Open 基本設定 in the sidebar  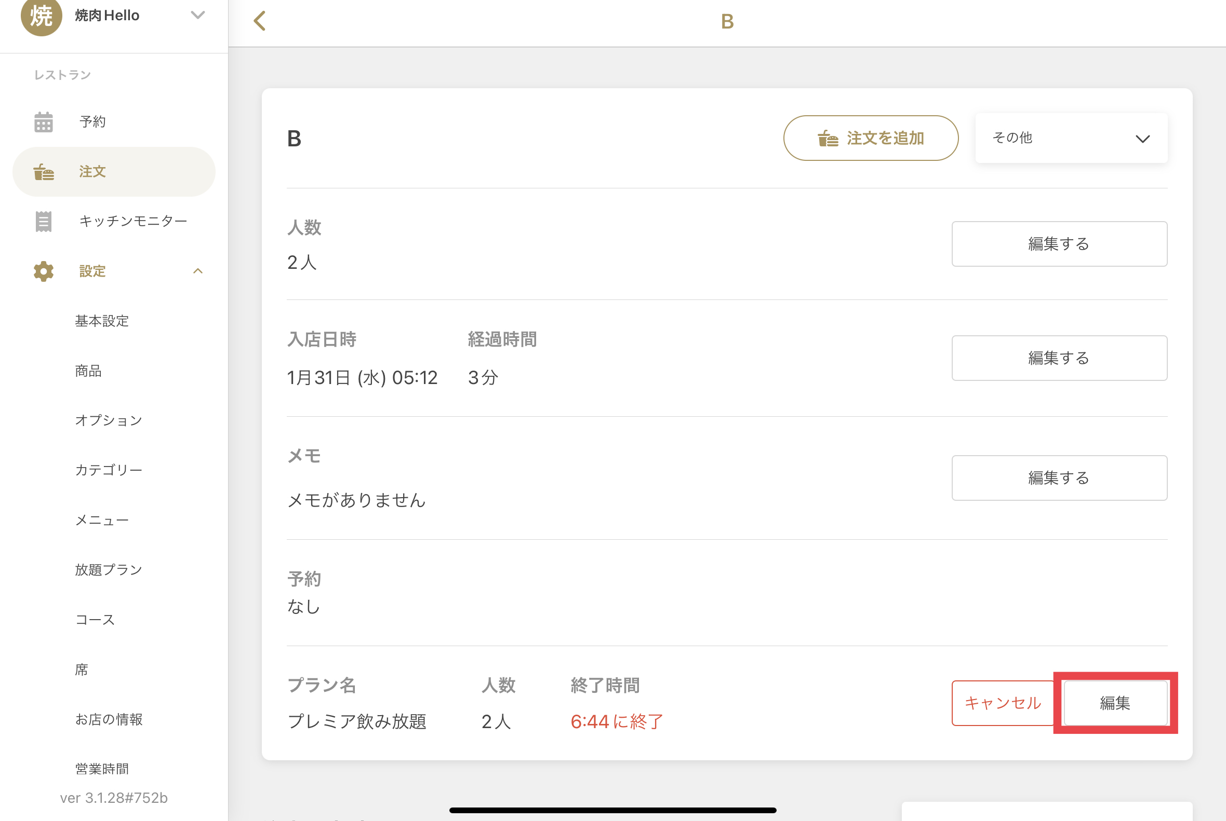click(x=102, y=321)
